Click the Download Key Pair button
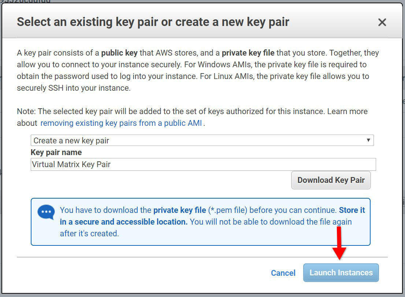Screen dimensions: 405x297 (331, 180)
